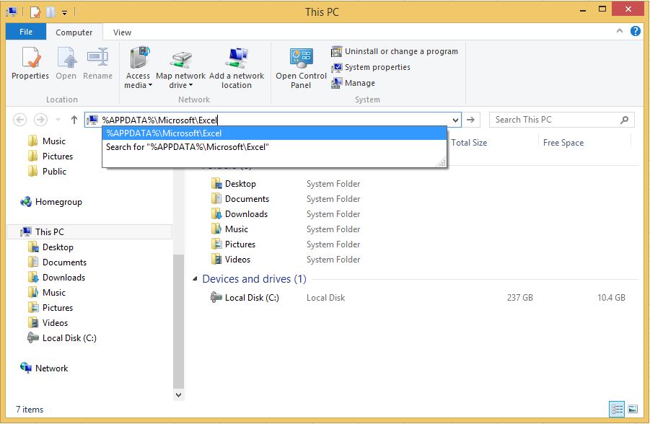
Task: Click the Manage button
Action: coord(353,83)
